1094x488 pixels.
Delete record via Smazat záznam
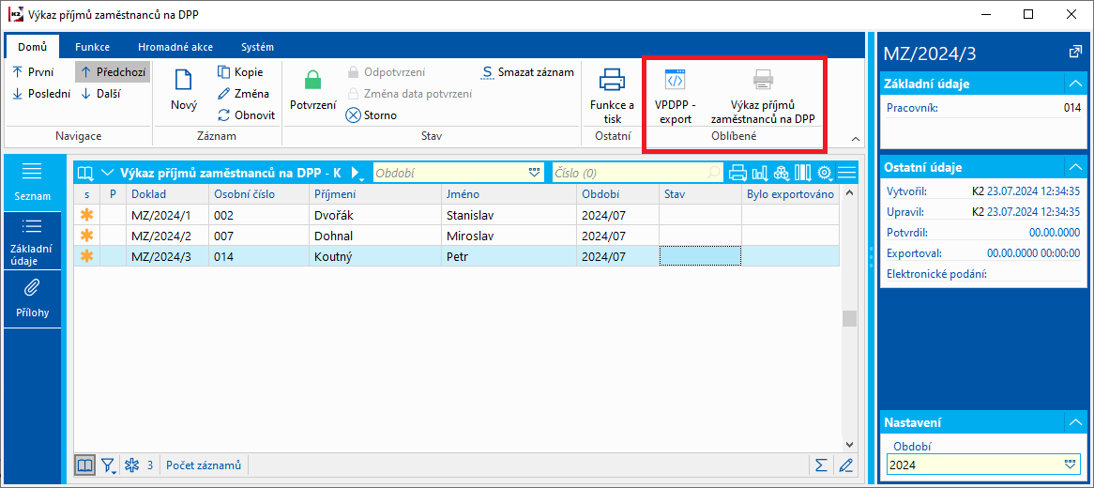tap(527, 72)
